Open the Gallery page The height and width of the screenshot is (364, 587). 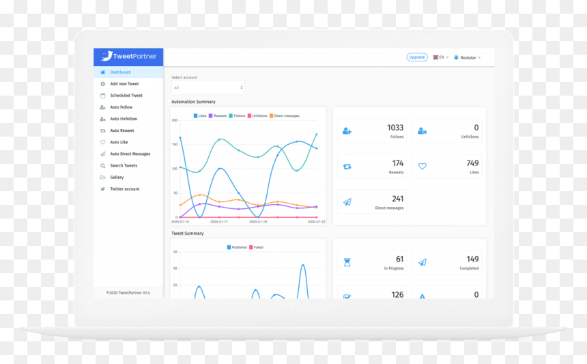[128, 177]
